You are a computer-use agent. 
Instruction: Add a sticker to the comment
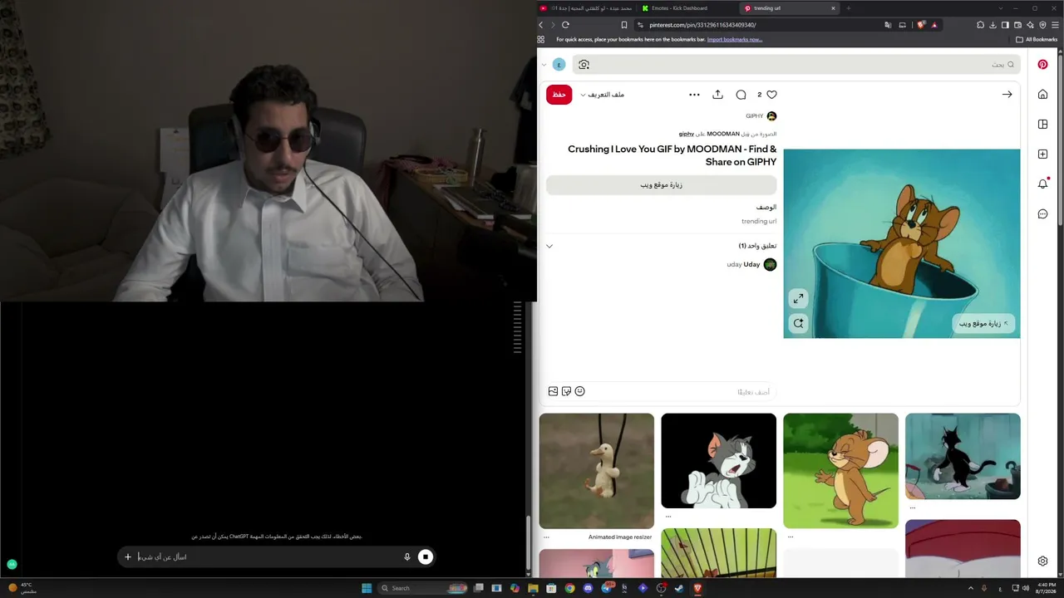[566, 391]
